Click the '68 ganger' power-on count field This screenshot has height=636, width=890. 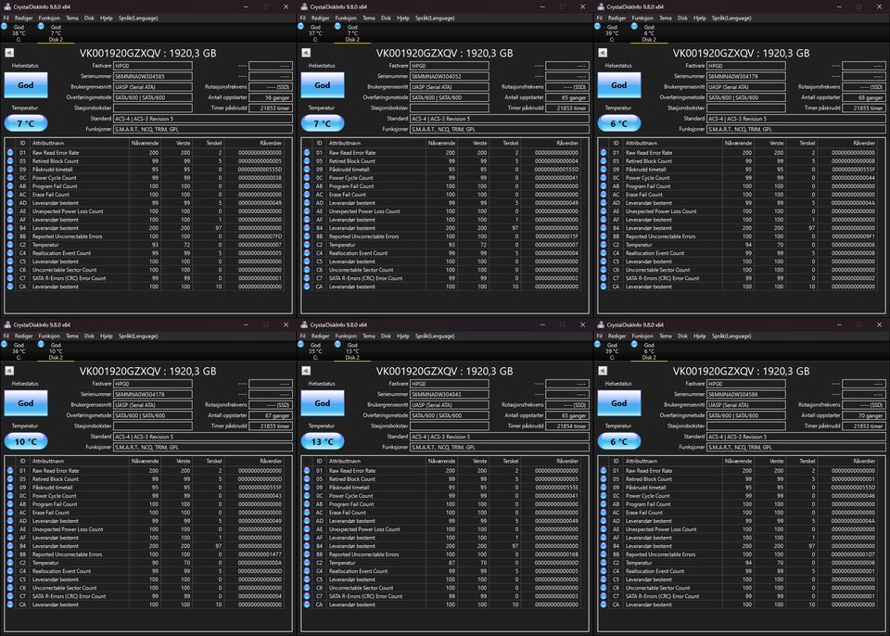pos(864,97)
